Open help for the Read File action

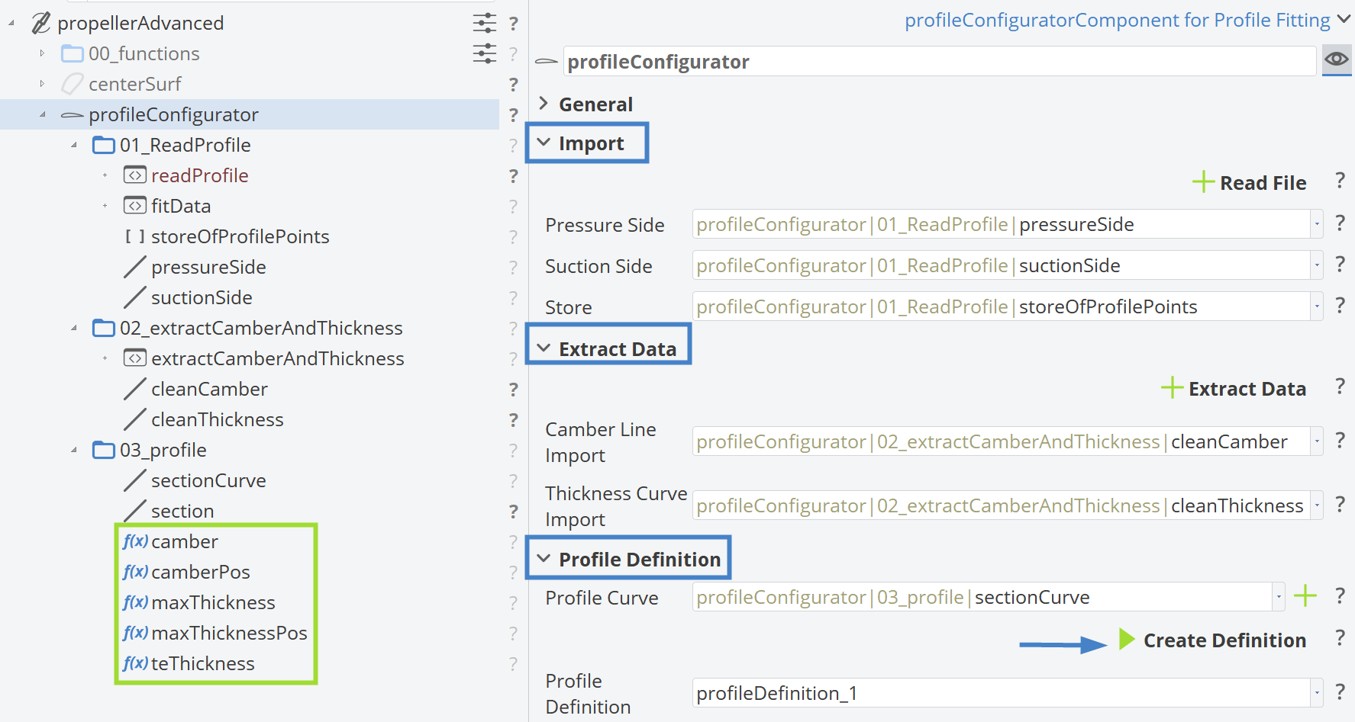click(x=1340, y=181)
